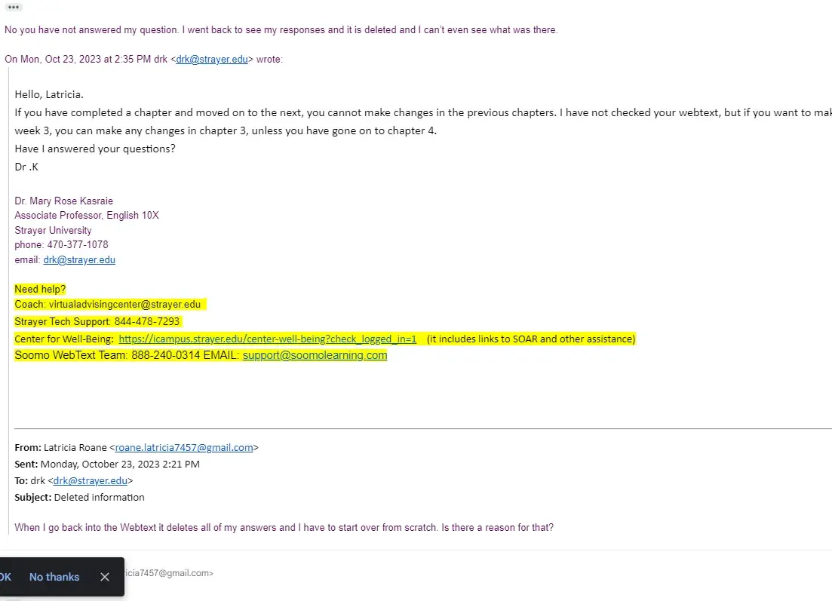Click the Dr. Mary Rose Kasraie name
Viewport: 832px width, 601px height.
tap(63, 201)
